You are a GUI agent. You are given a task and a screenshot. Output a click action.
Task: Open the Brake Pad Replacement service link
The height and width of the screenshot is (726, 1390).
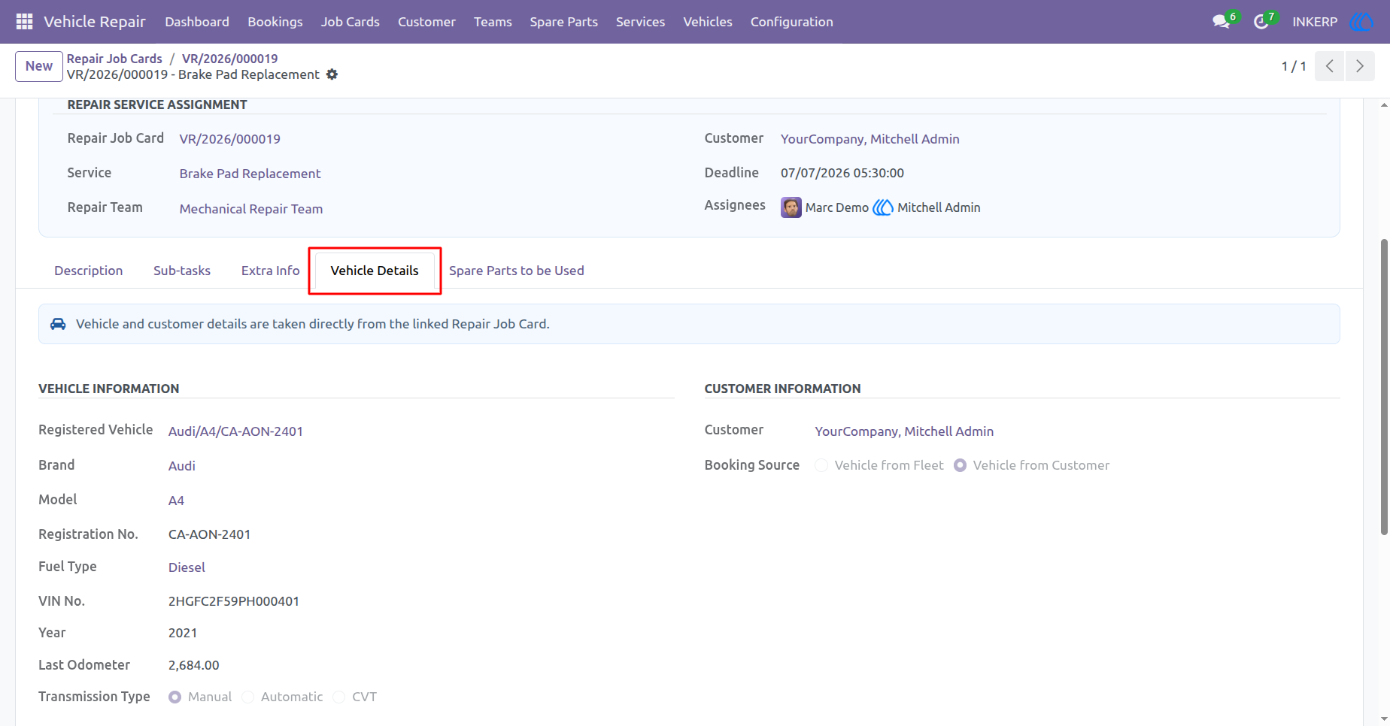250,174
